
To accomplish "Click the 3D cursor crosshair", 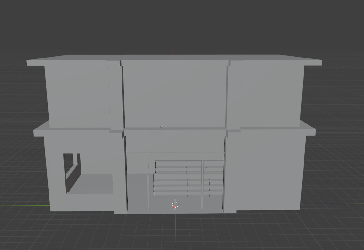I will [x=175, y=205].
